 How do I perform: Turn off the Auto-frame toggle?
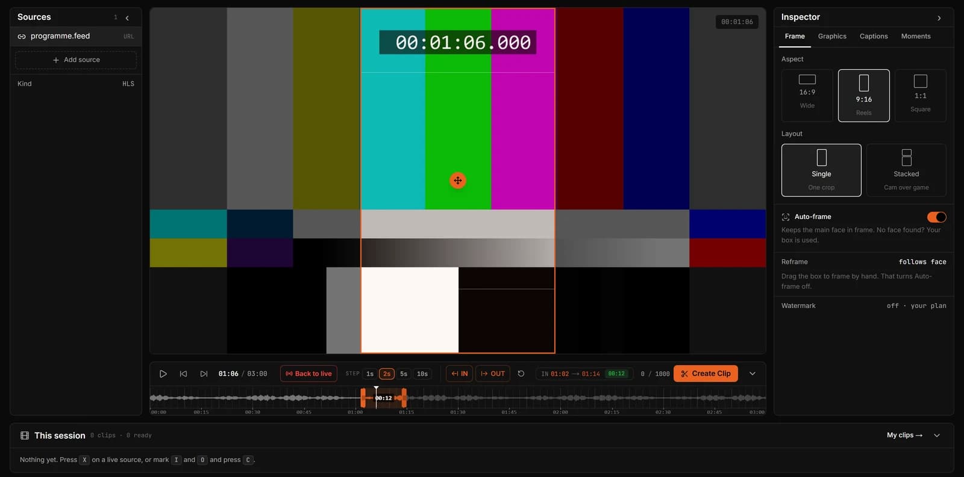936,217
